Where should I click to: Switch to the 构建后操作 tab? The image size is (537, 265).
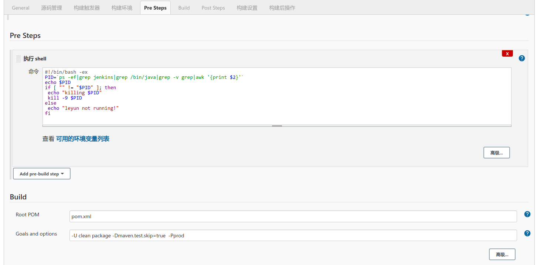[x=282, y=8]
